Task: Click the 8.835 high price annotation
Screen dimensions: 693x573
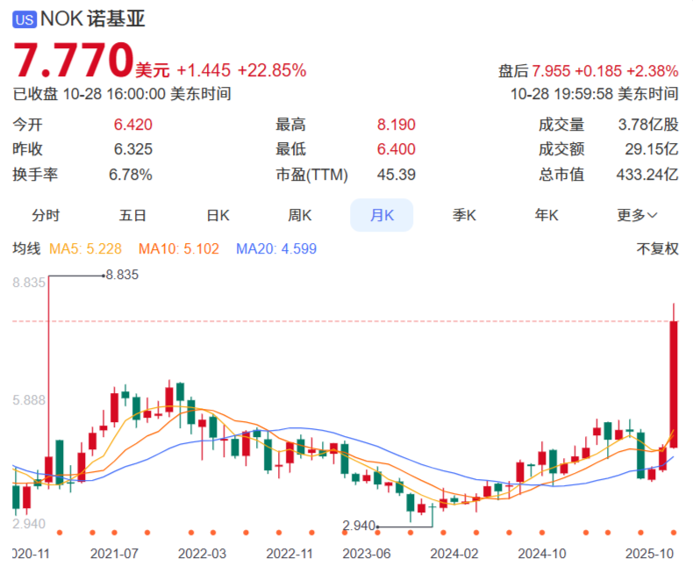Action: (123, 275)
